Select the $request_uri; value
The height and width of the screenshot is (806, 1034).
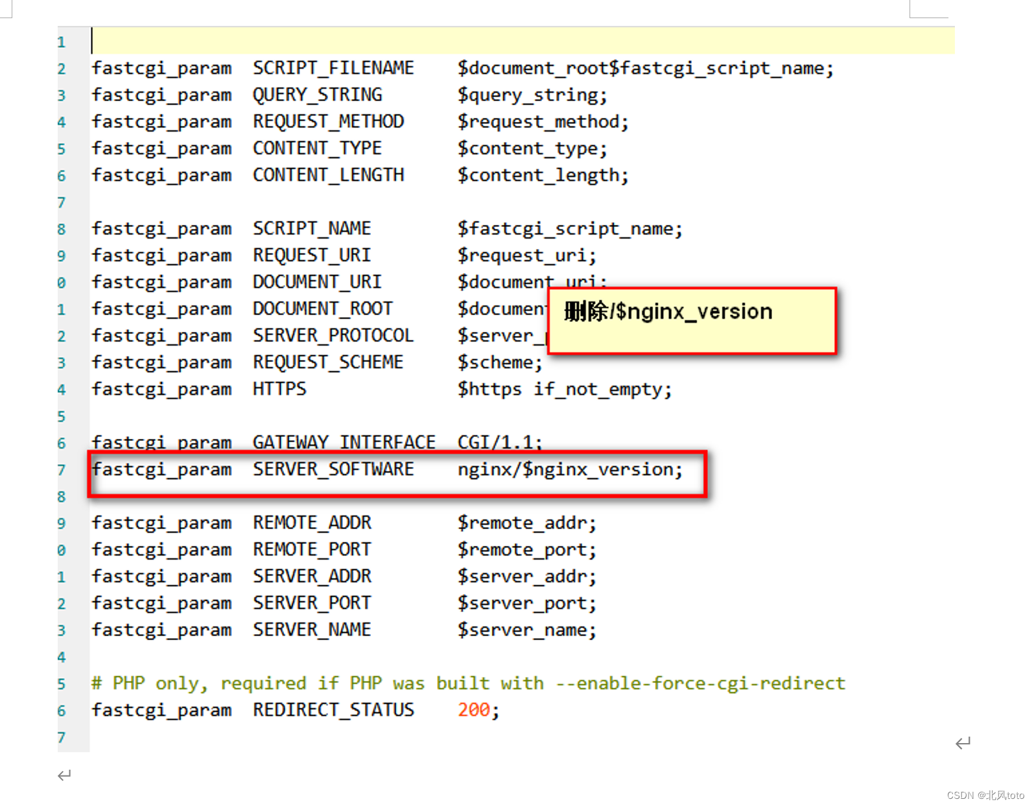coord(527,255)
